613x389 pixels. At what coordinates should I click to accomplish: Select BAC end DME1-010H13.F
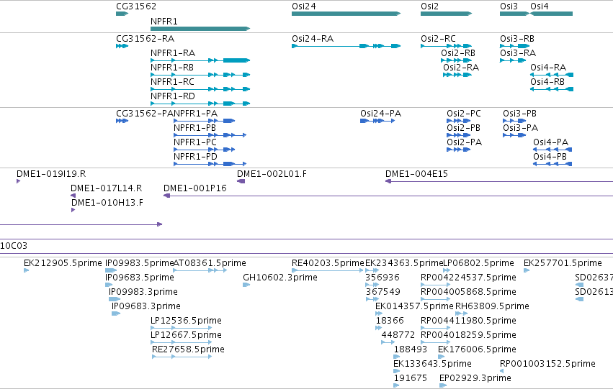[73, 210]
